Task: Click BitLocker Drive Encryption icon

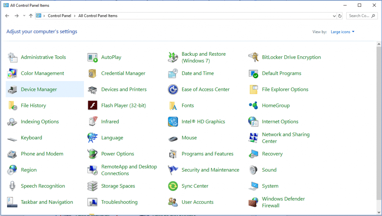Action: tap(253, 57)
